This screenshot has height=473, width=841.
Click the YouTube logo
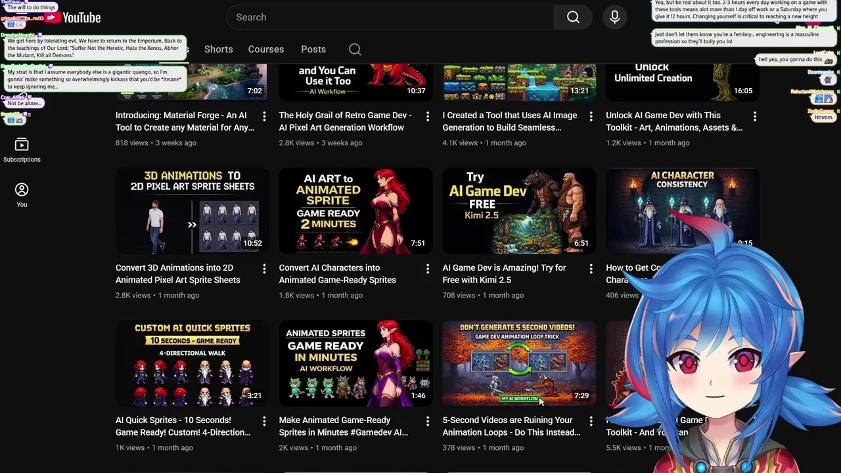click(73, 18)
